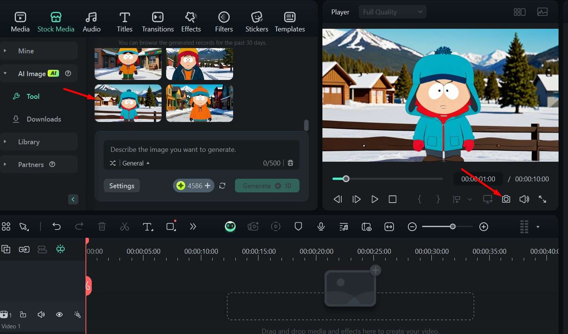Click the Delete trash icon in timeline toolbar
This screenshot has width=568, height=334.
(102, 227)
